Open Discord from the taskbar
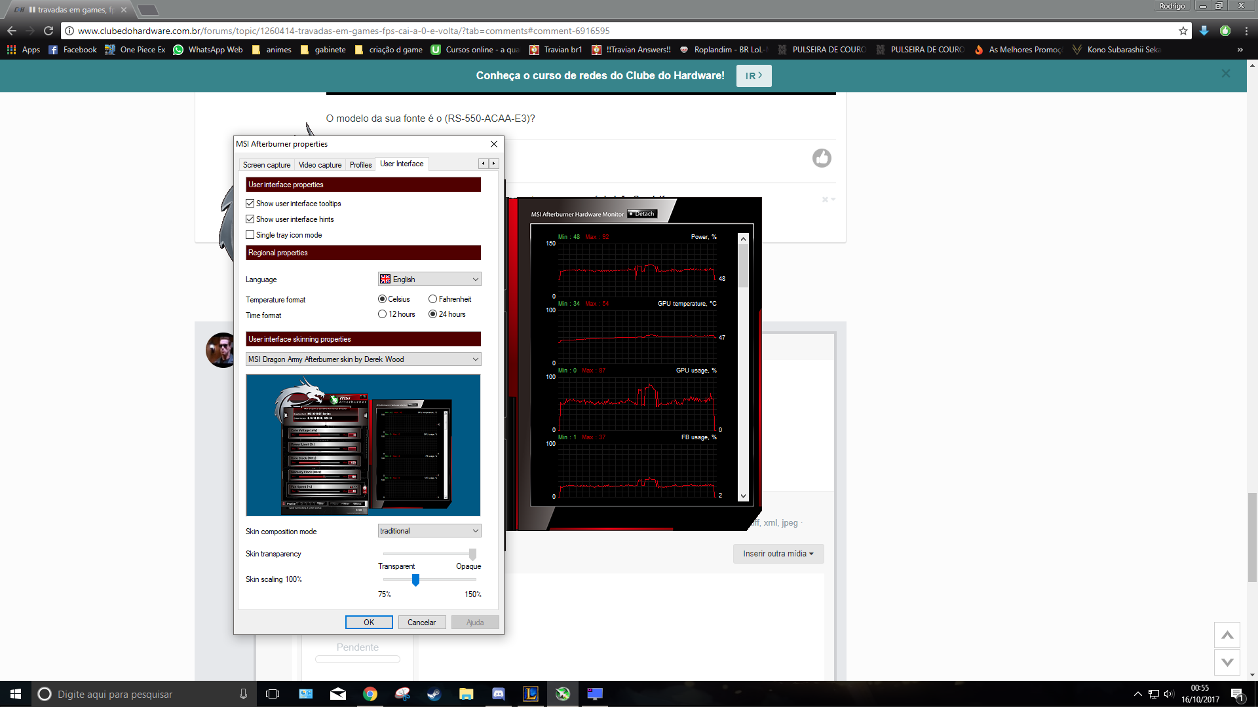 499,694
